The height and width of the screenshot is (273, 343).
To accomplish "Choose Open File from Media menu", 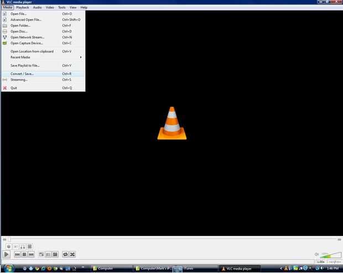I will click(x=43, y=14).
